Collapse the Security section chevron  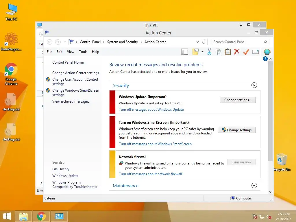[254, 85]
